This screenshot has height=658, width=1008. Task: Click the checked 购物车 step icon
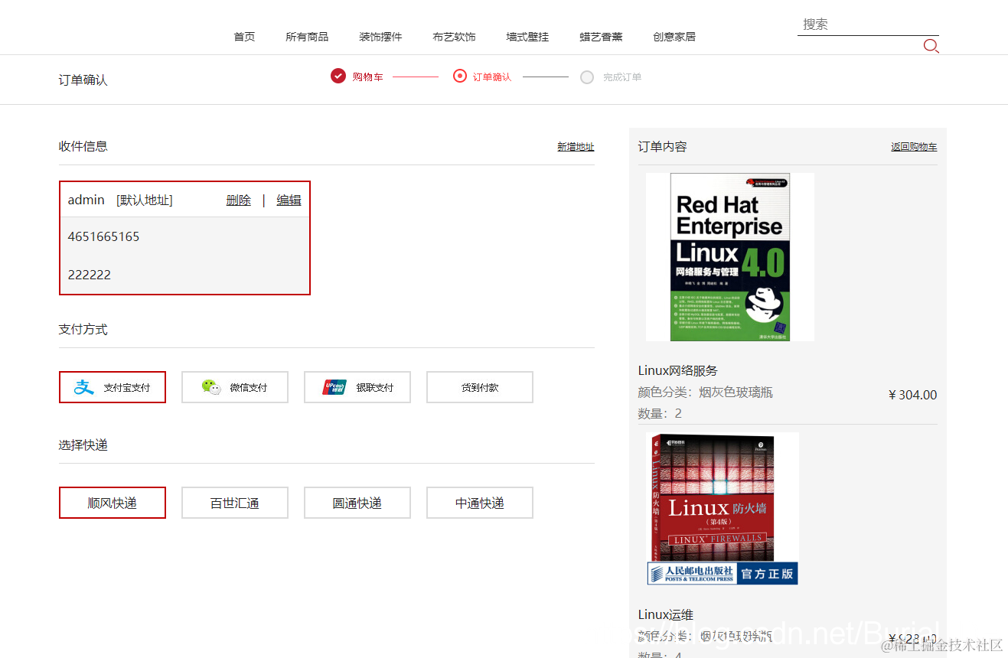coord(338,76)
